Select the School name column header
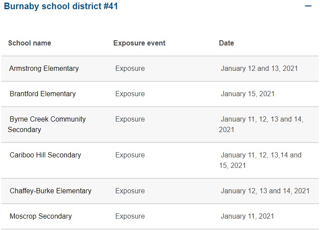320x230 pixels. pyautogui.click(x=30, y=43)
